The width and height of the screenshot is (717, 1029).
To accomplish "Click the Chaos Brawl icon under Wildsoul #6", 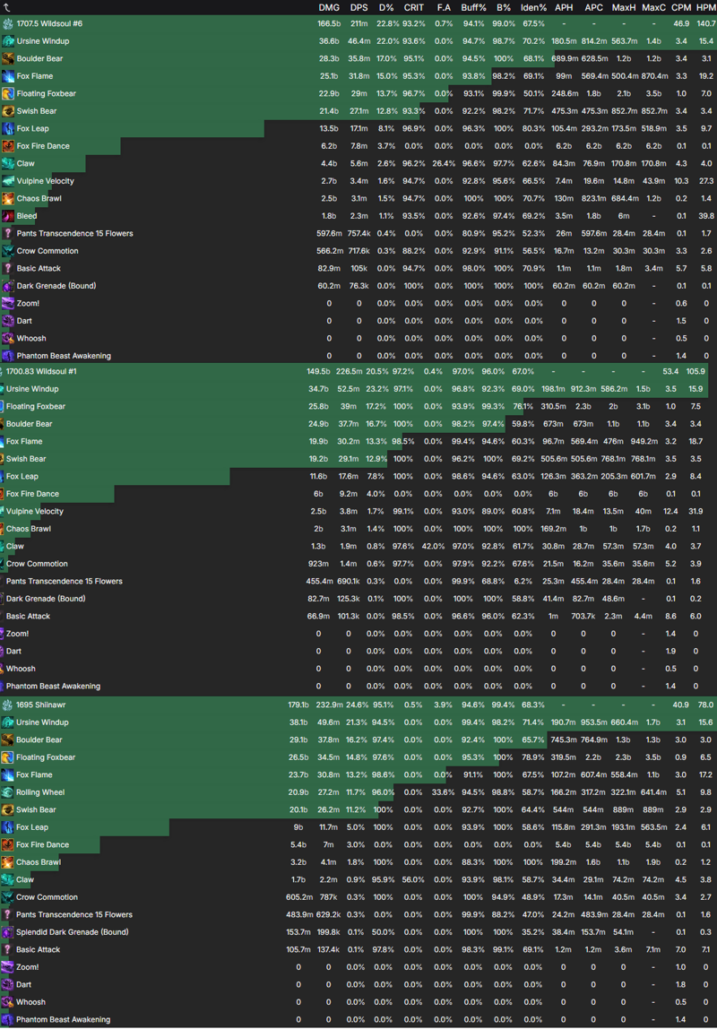I will click(8, 198).
